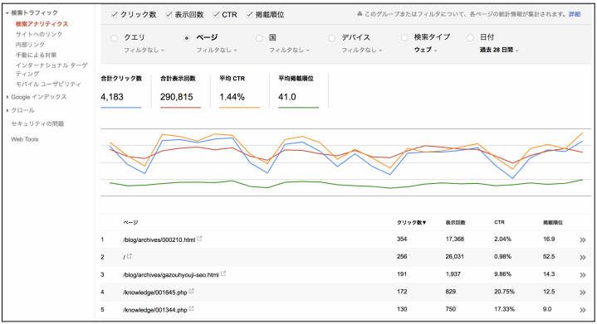
Task: Open Web Tools in sidebar
Action: coord(25,139)
